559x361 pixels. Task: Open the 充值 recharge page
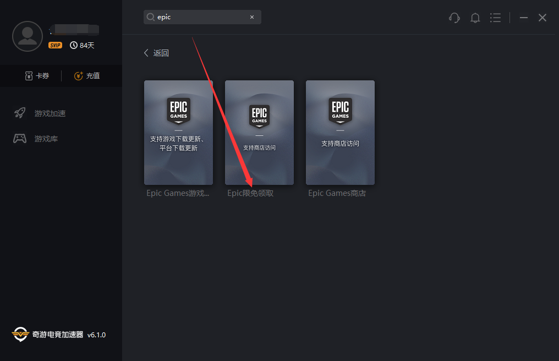pyautogui.click(x=87, y=76)
